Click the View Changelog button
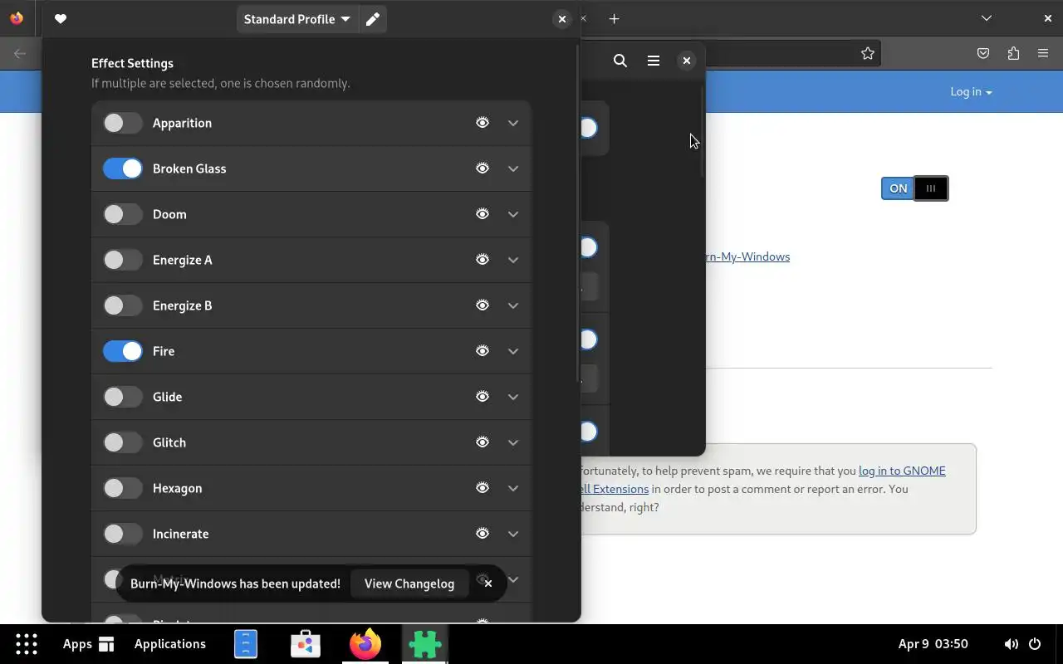This screenshot has height=664, width=1063. 409,583
